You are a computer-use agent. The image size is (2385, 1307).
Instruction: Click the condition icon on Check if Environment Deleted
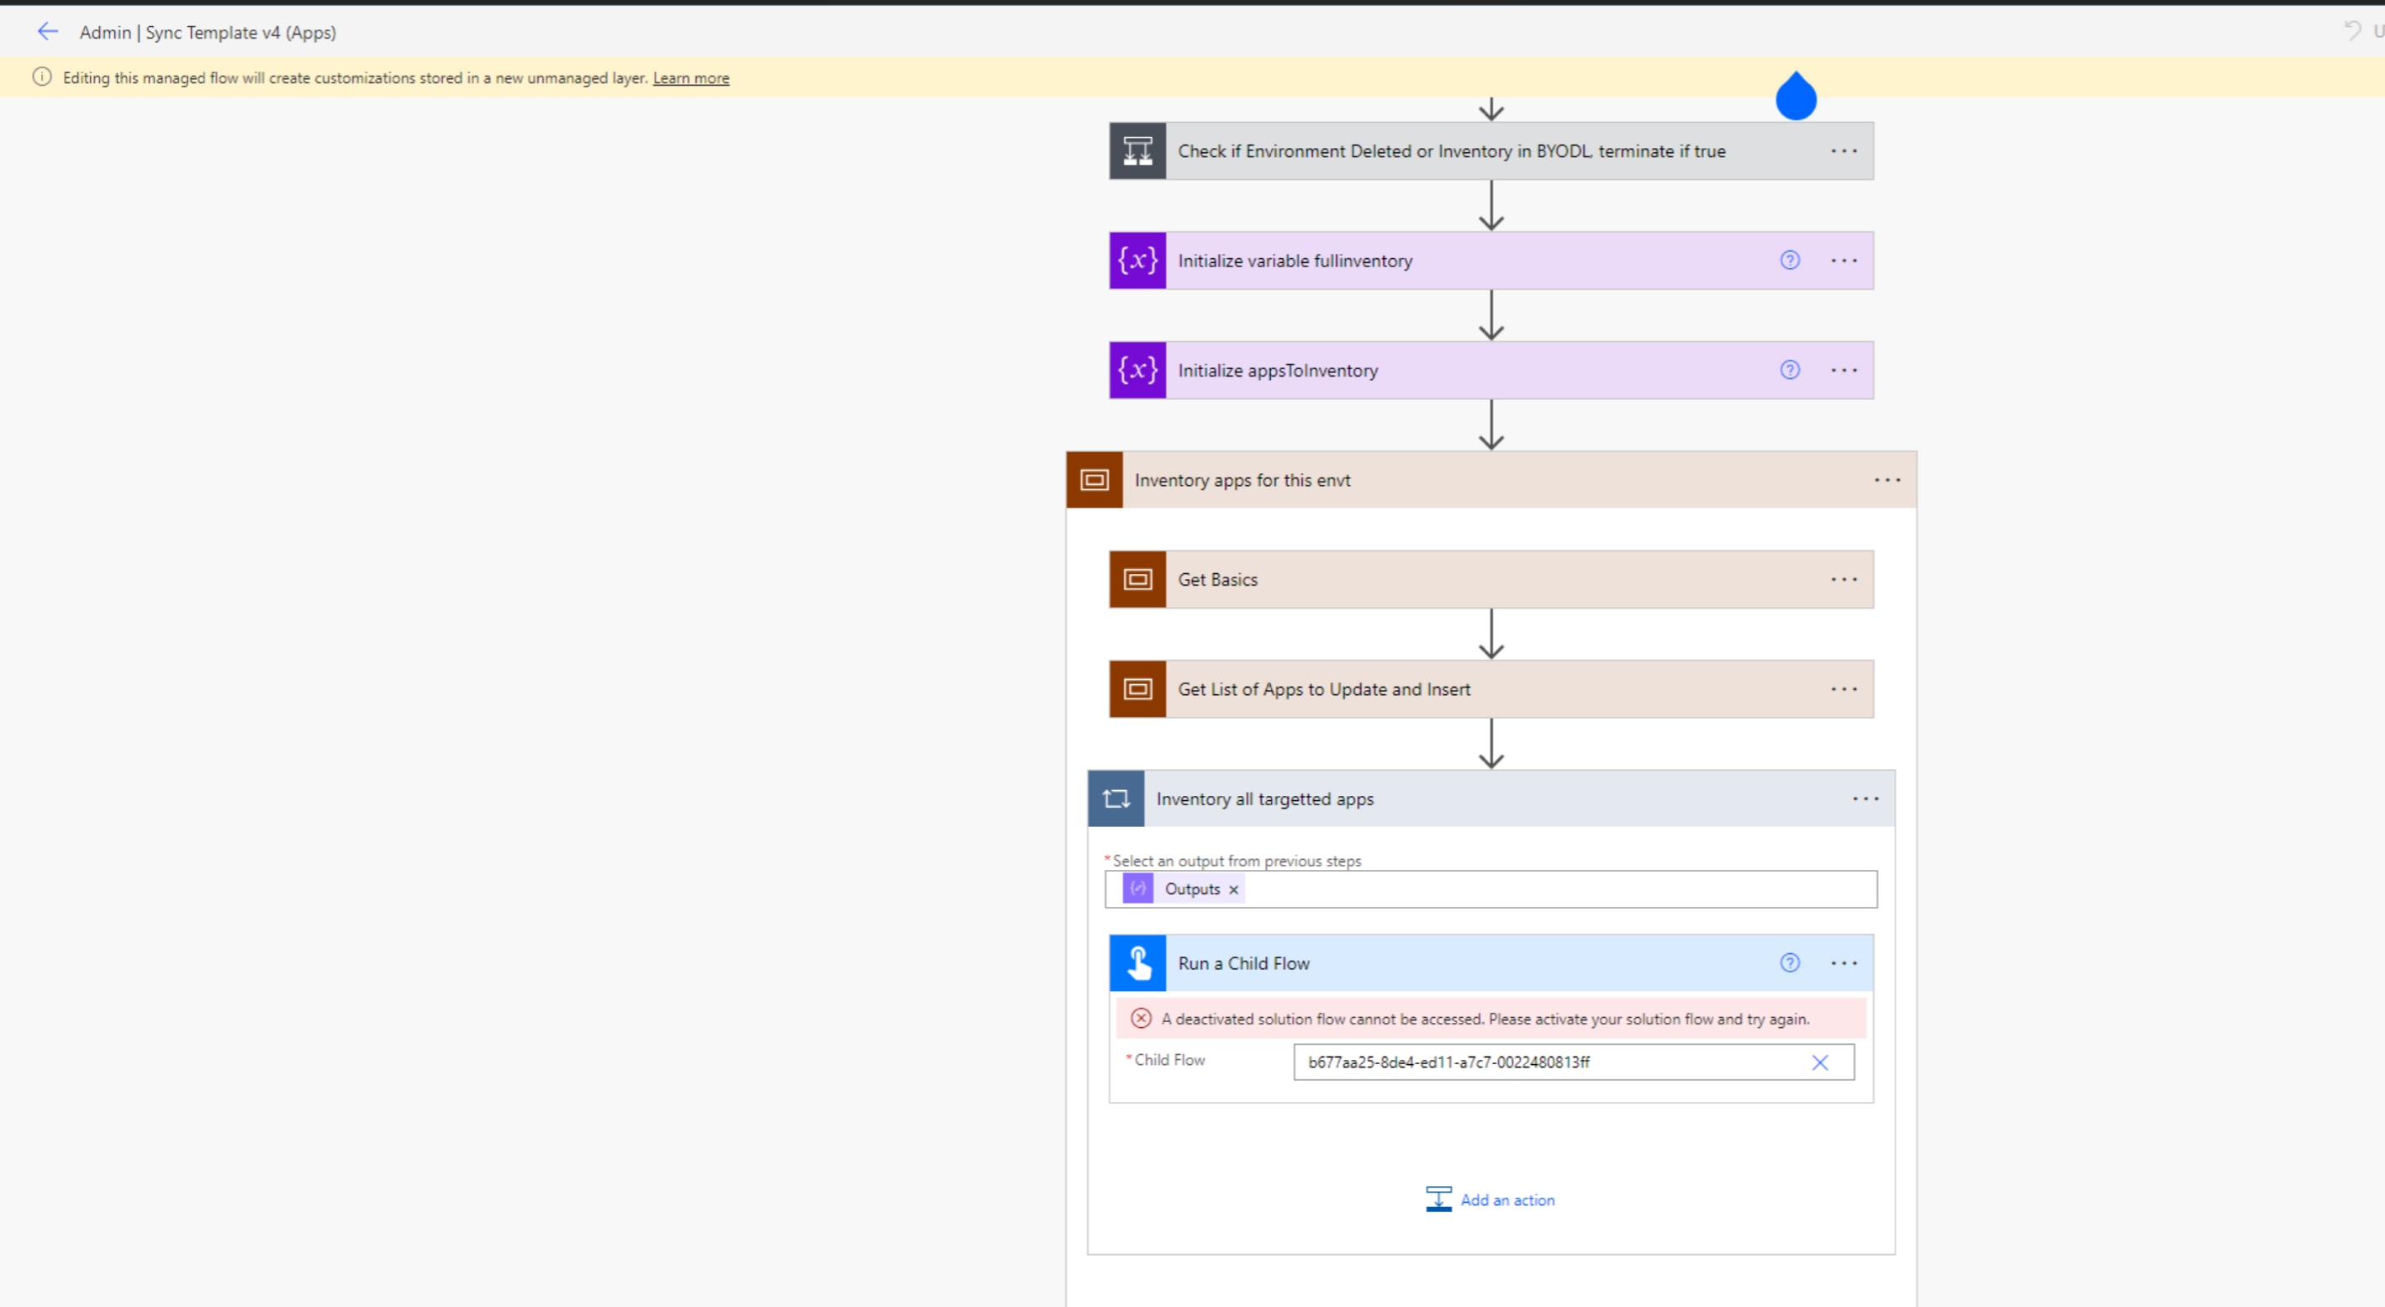1137,150
